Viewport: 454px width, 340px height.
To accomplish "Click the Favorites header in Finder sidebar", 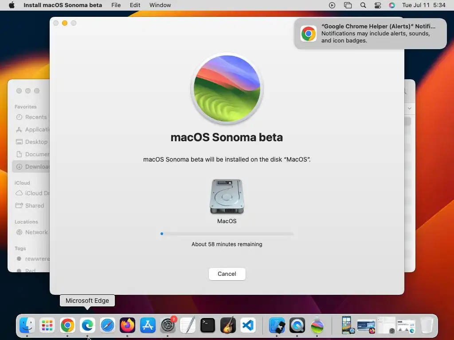I will click(x=25, y=107).
